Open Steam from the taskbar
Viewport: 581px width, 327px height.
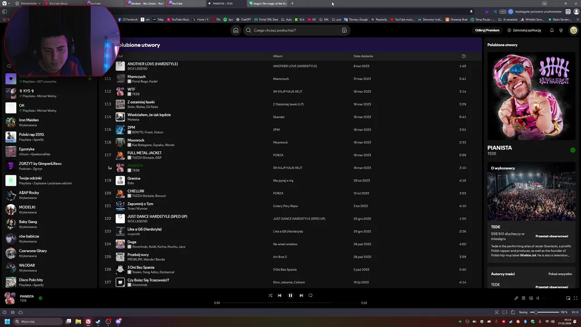98,322
